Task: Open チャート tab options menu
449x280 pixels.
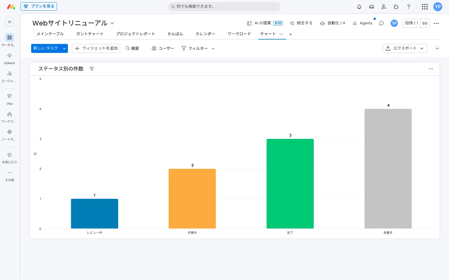Action: (281, 34)
